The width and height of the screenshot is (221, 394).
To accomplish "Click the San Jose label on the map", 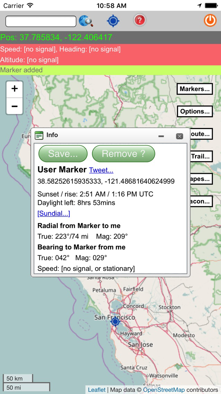I will point(140,344).
